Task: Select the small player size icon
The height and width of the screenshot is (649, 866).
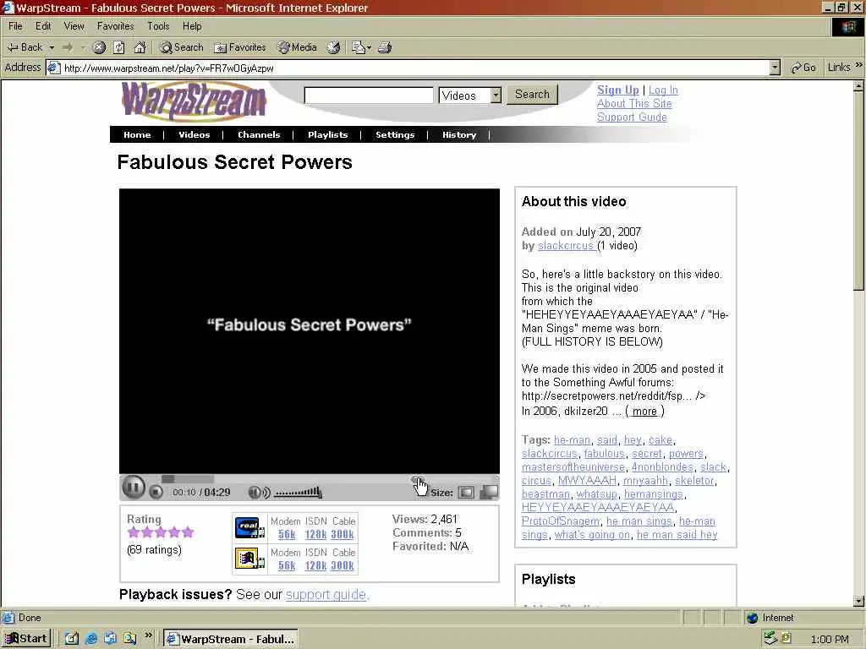Action: (x=466, y=493)
